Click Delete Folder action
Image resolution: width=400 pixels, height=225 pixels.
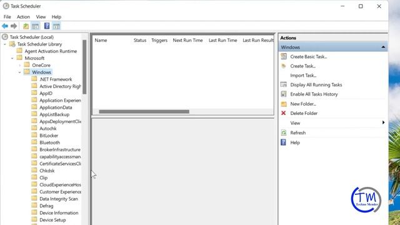tap(304, 113)
